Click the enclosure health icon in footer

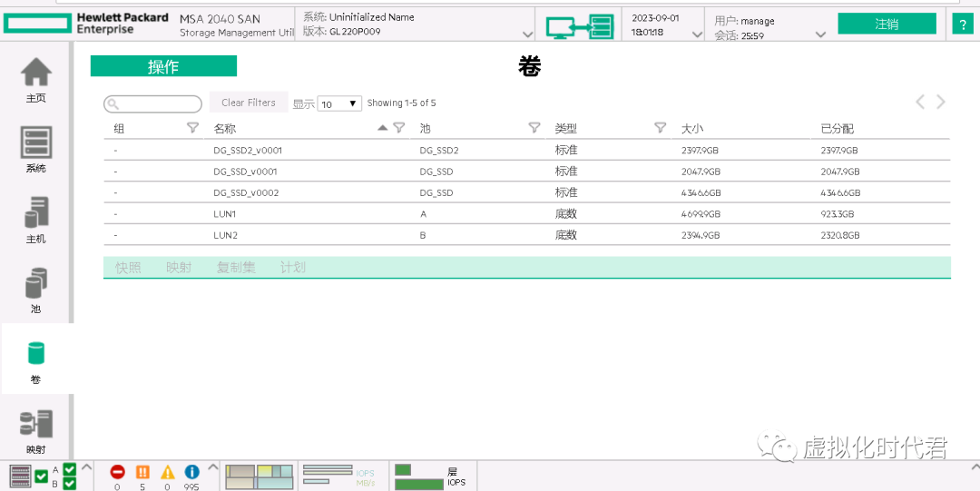click(21, 476)
